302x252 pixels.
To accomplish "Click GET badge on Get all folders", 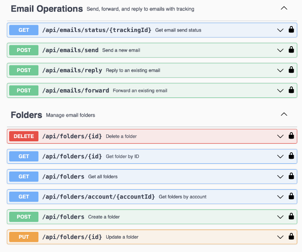I will point(24,177).
